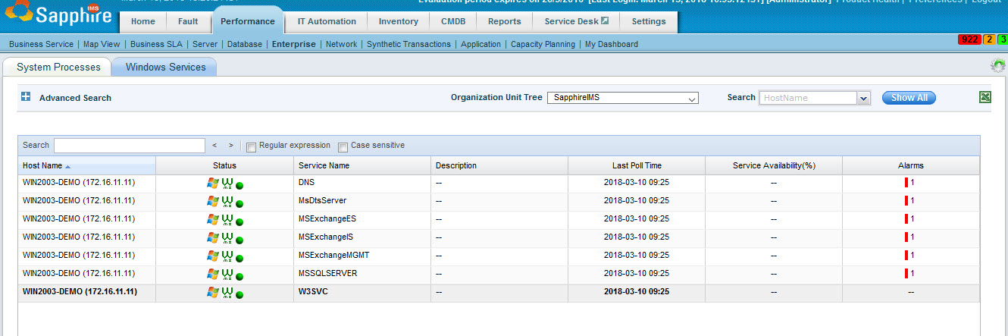
Task: Click the Windows OS icon in W3SVC row
Action: [213, 292]
